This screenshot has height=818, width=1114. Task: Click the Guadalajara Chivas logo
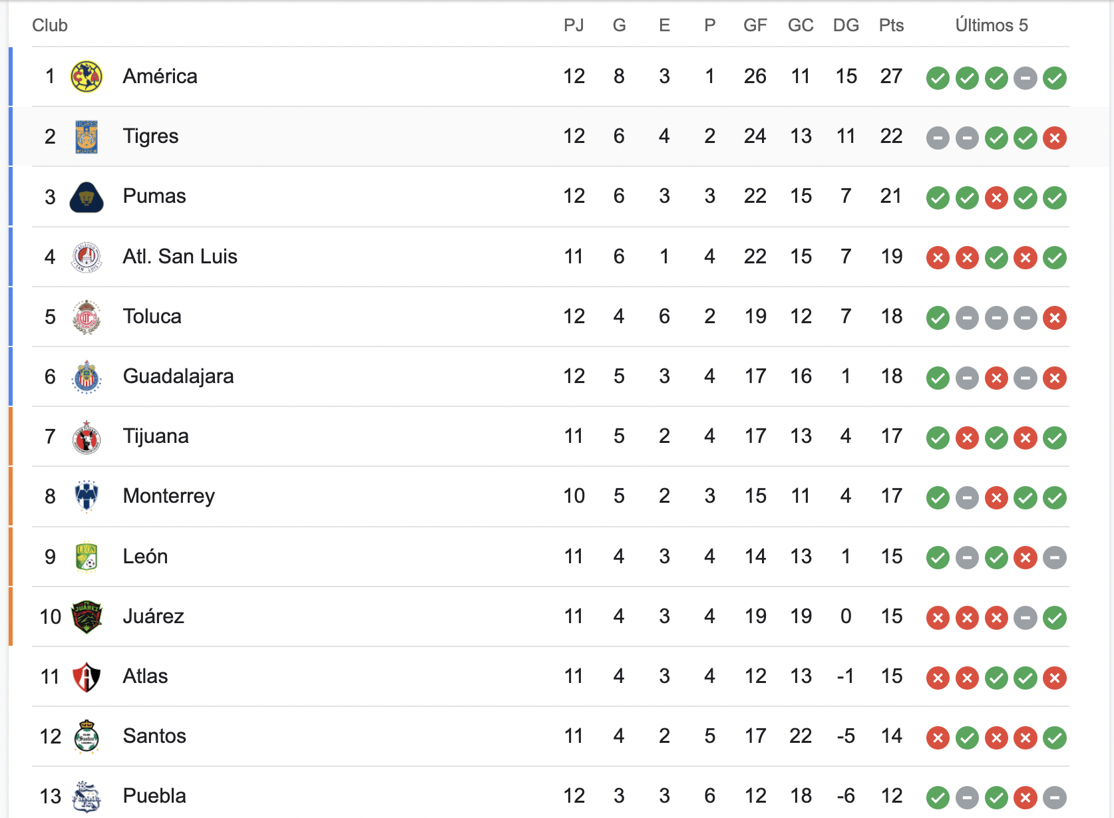click(x=87, y=377)
